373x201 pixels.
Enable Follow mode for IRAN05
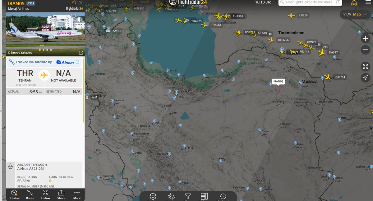45,194
